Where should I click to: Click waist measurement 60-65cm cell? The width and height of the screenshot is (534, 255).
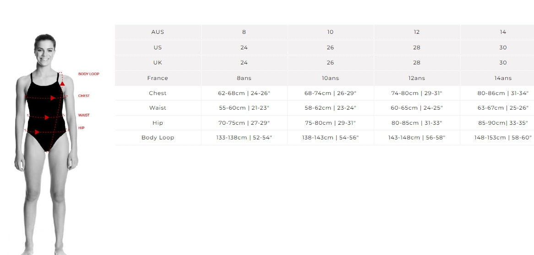tap(417, 108)
